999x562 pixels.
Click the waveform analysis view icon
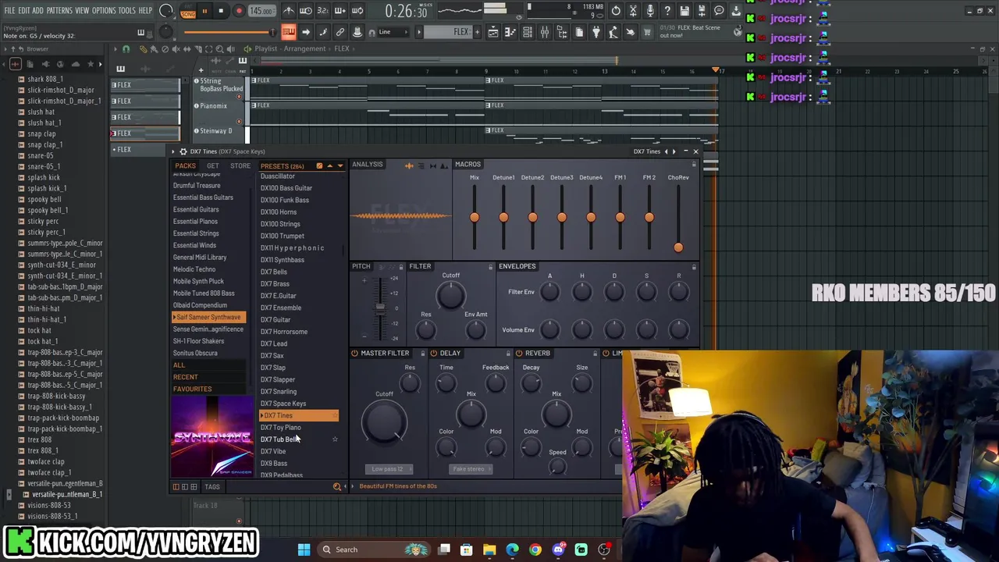click(409, 165)
